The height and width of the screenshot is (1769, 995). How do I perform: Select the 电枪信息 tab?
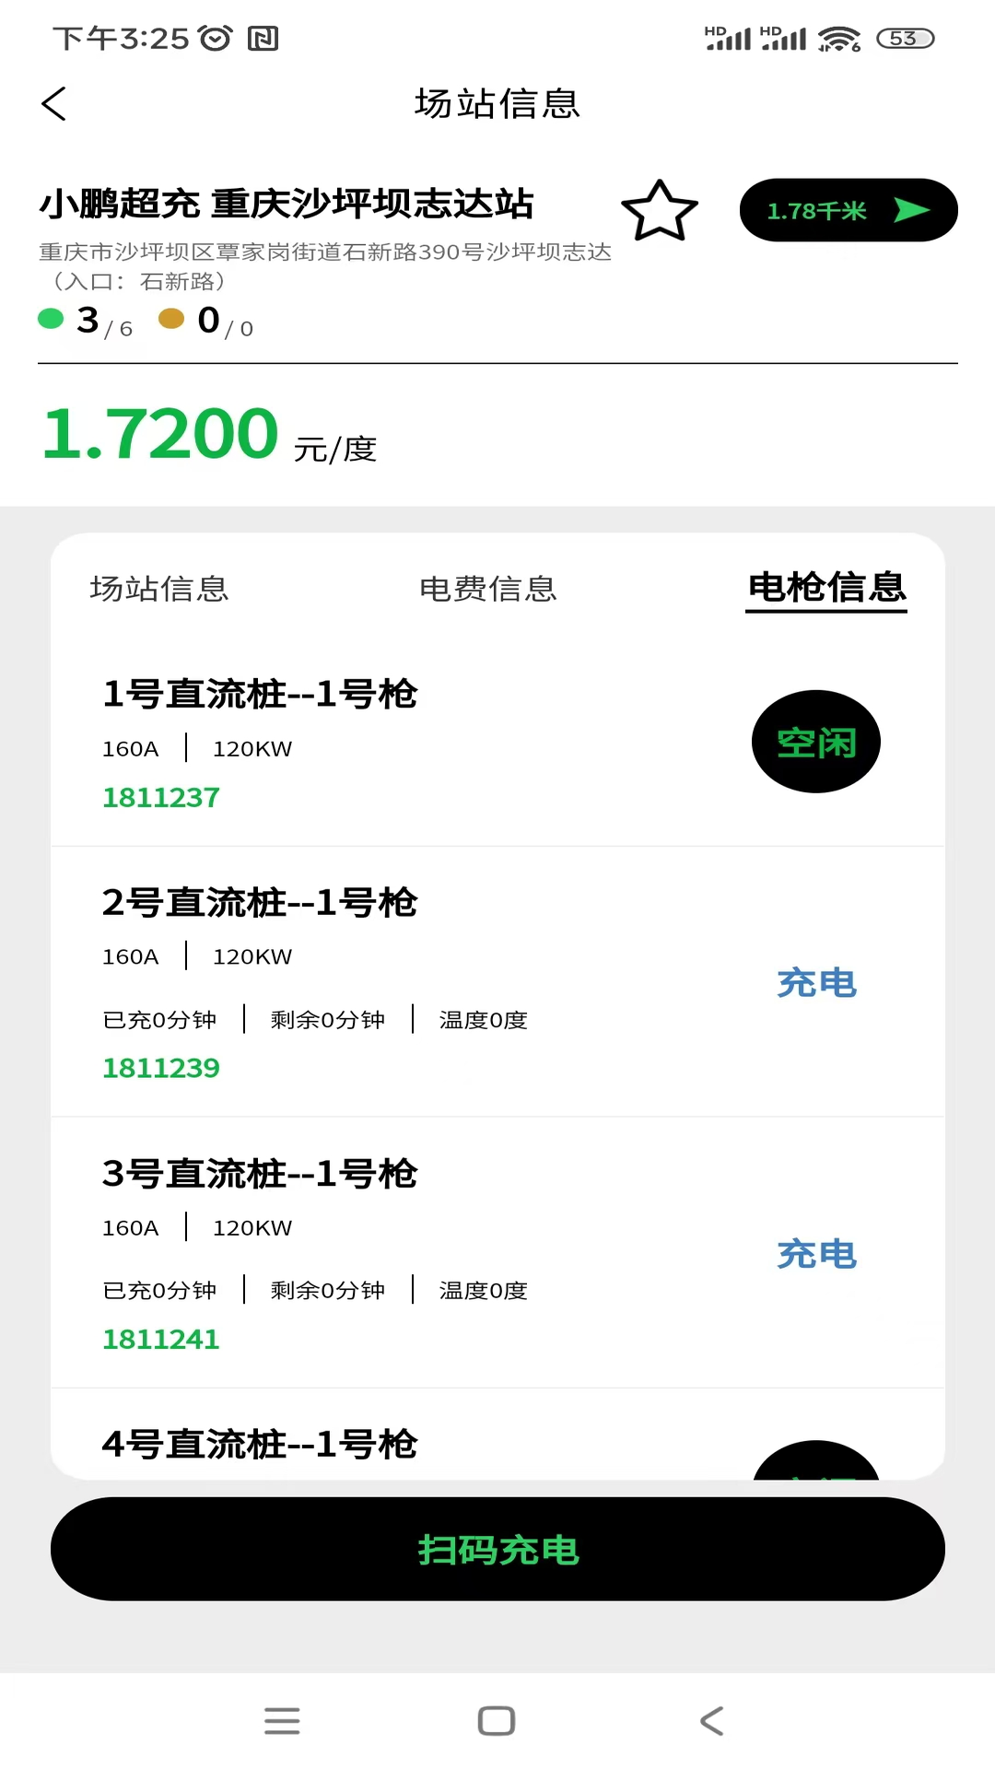[826, 588]
